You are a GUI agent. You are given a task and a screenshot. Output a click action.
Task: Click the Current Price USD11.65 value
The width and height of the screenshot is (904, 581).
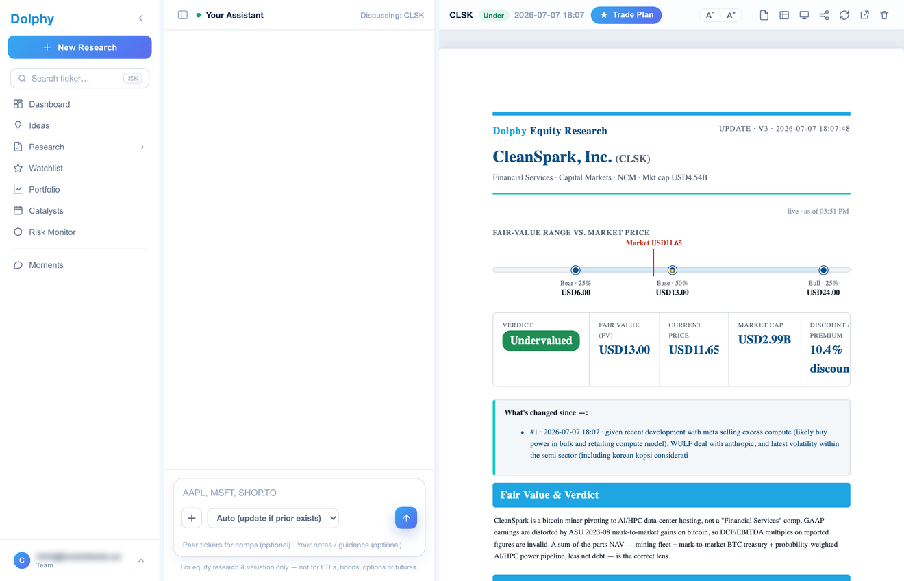coord(694,349)
